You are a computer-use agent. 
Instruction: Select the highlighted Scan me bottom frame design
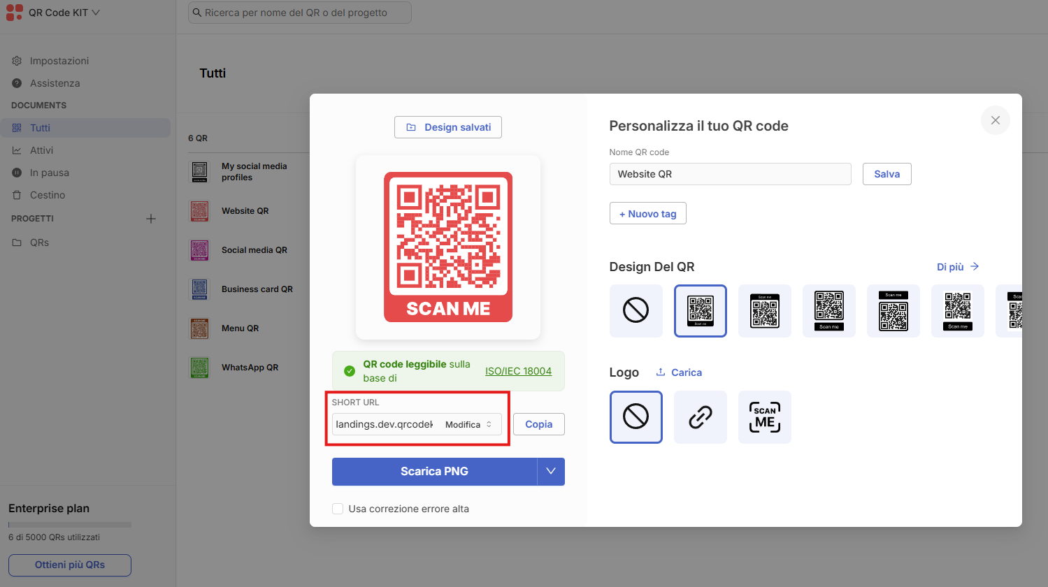point(701,311)
